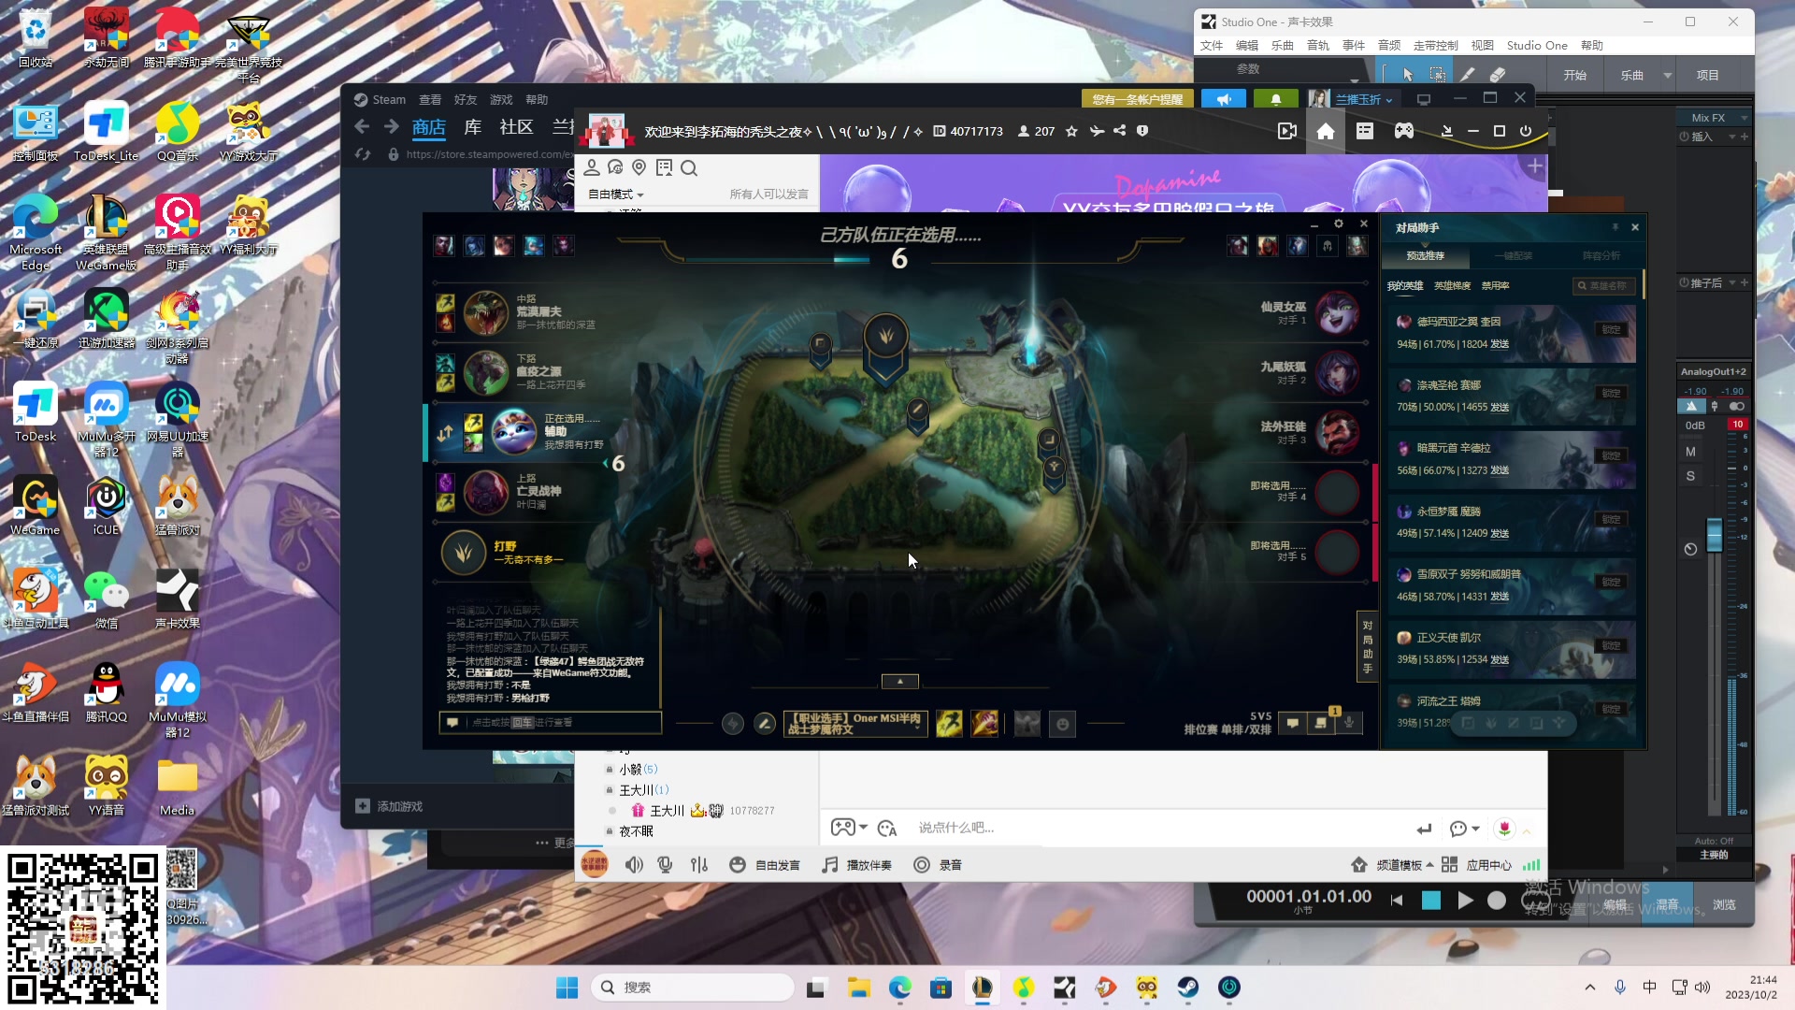This screenshot has height=1010, width=1795.
Task: Click the 您有一条帐户提醒 Steam alert
Action: click(1138, 99)
